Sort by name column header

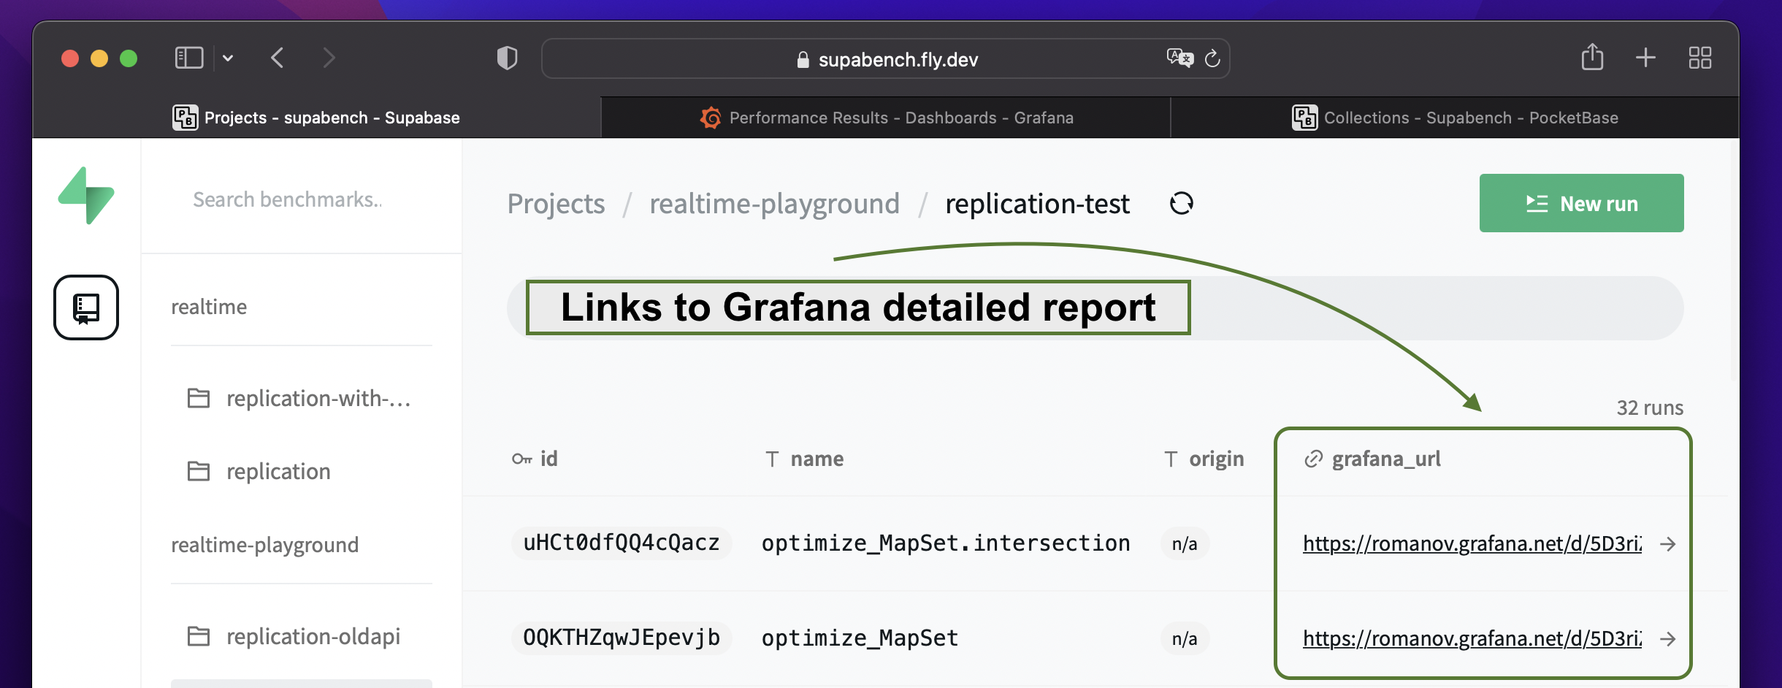click(x=804, y=459)
